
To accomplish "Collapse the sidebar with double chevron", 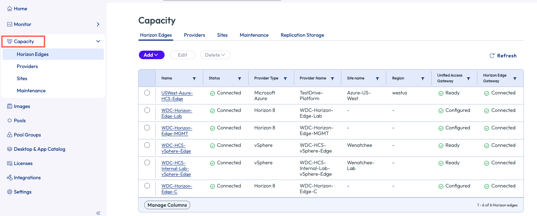I will coord(98,213).
